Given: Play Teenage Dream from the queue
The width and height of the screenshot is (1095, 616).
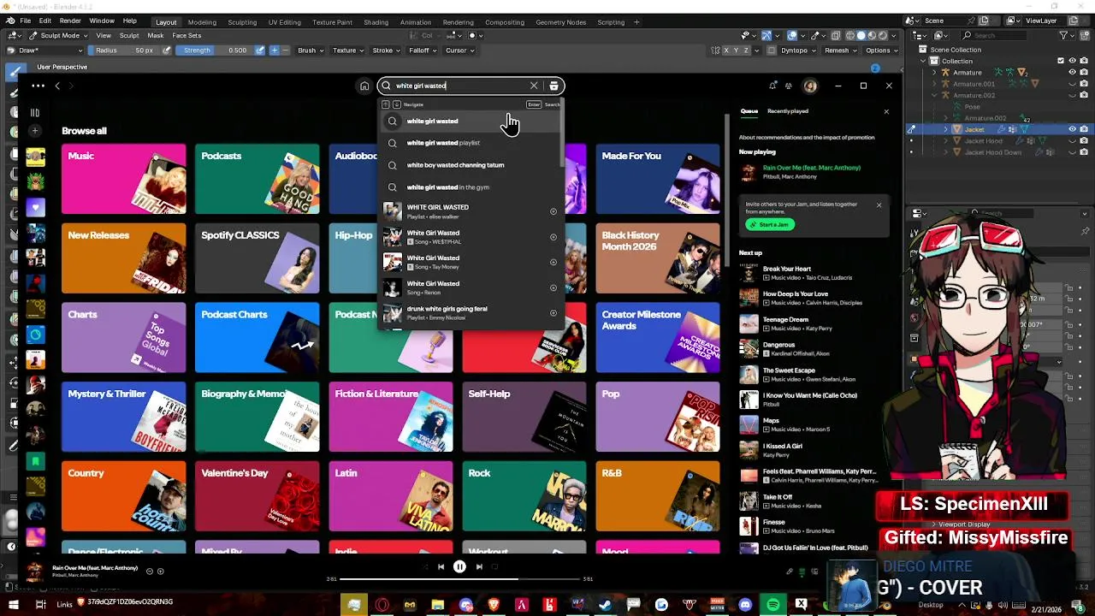Looking at the screenshot, I should pos(813,323).
